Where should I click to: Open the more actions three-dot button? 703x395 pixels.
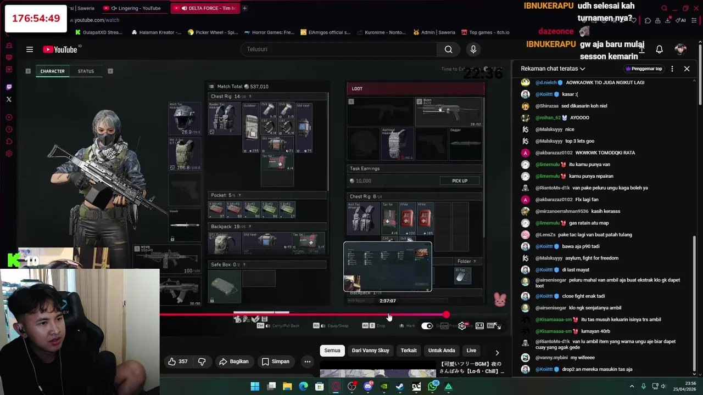point(308,362)
